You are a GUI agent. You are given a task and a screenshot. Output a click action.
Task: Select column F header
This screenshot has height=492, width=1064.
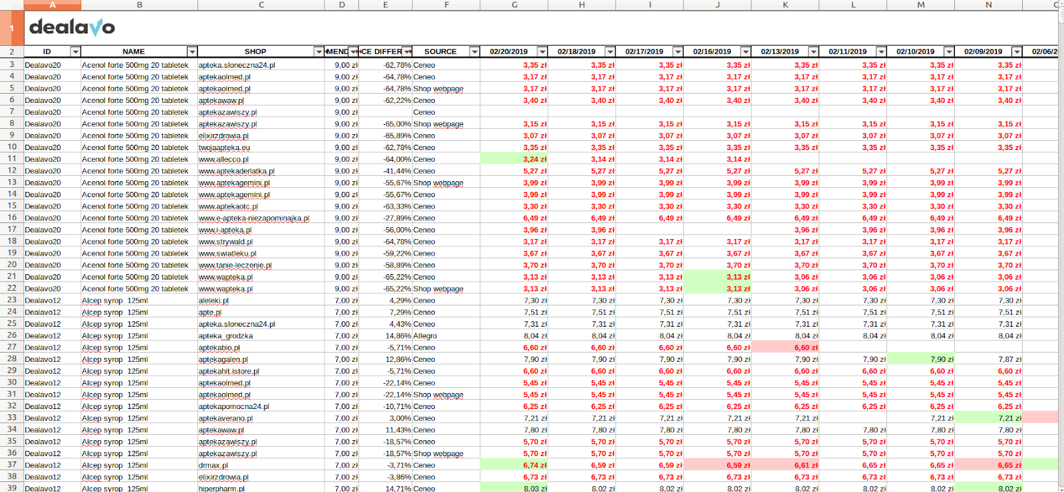tap(446, 5)
